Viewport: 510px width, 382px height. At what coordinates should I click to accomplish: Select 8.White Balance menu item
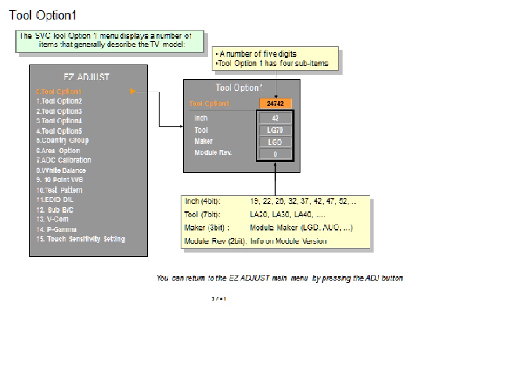(x=61, y=171)
